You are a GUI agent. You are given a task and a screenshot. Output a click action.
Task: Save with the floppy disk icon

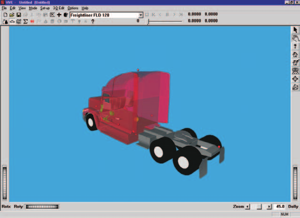(x=18, y=15)
